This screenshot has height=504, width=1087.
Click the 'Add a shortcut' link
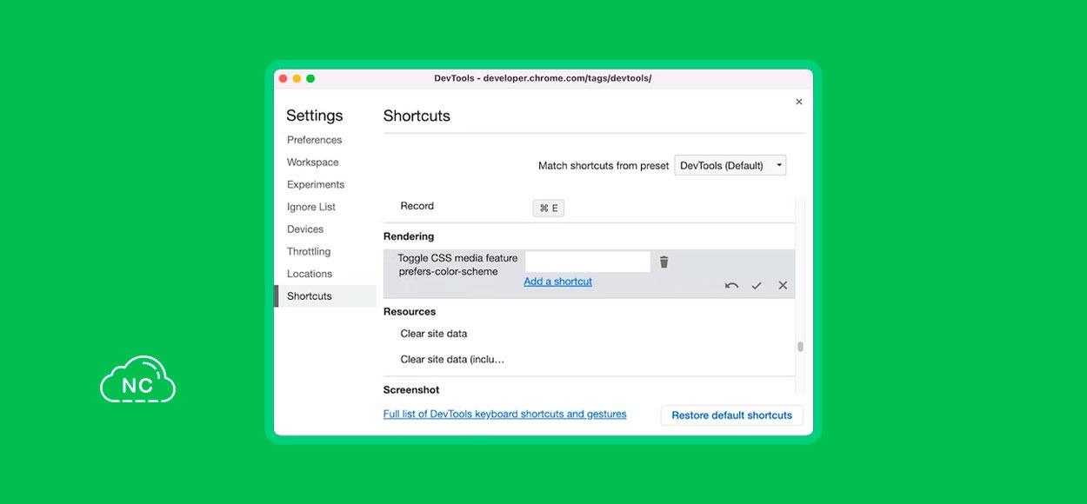(x=557, y=282)
